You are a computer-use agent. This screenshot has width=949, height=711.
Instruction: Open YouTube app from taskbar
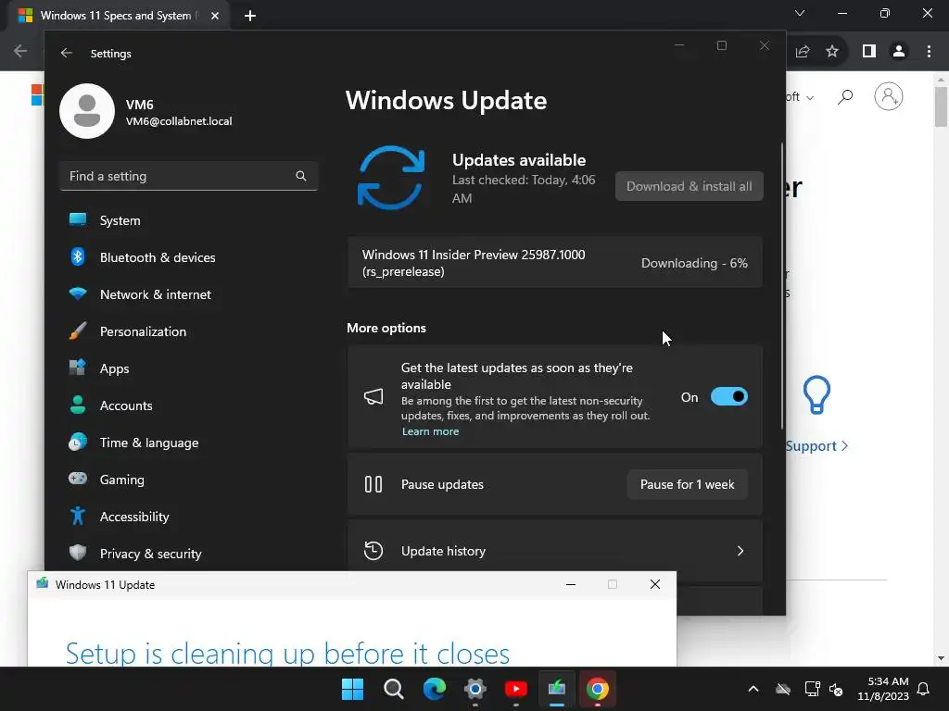(x=515, y=689)
